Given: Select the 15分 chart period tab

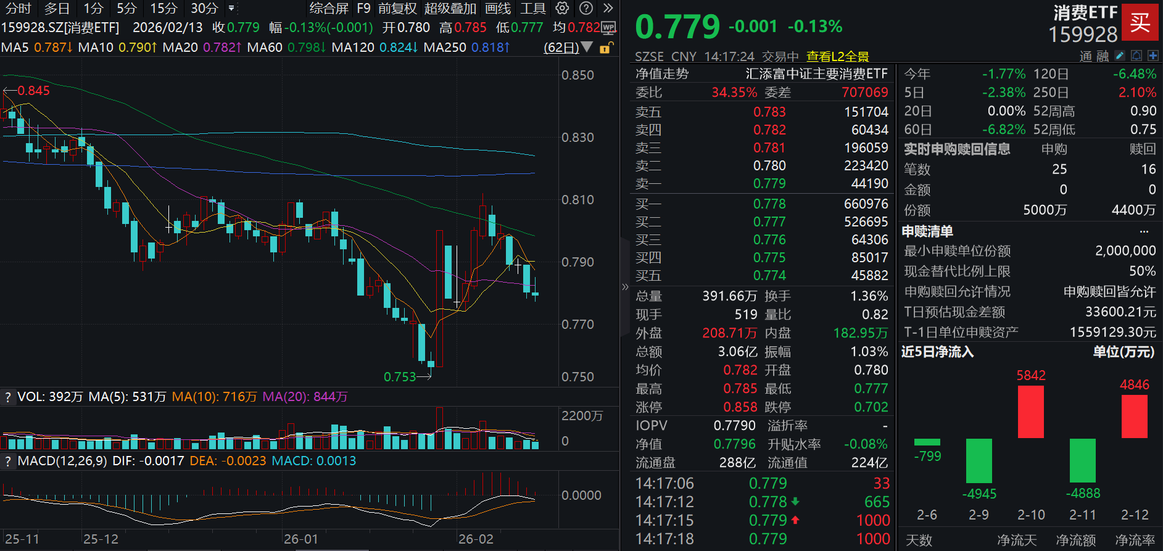Looking at the screenshot, I should pyautogui.click(x=163, y=8).
